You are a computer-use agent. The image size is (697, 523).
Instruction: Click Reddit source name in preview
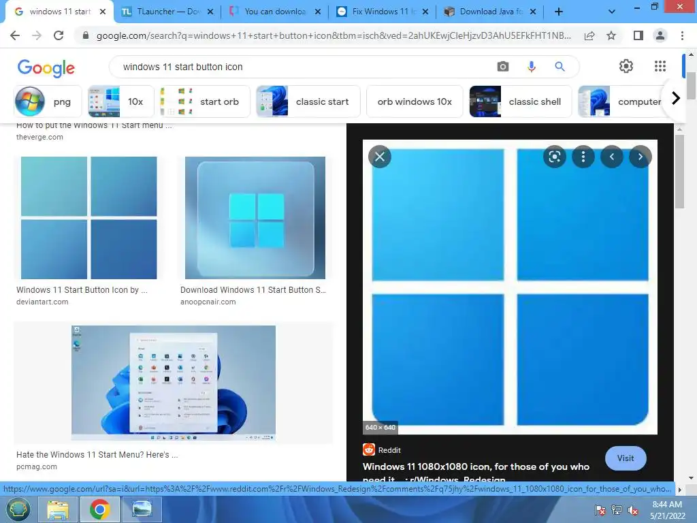coord(389,450)
